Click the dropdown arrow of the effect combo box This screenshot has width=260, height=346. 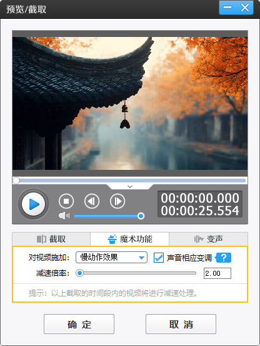click(x=141, y=258)
